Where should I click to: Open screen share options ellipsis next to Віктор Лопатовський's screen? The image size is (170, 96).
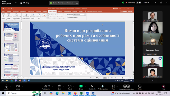pyautogui.click(x=77, y=3)
